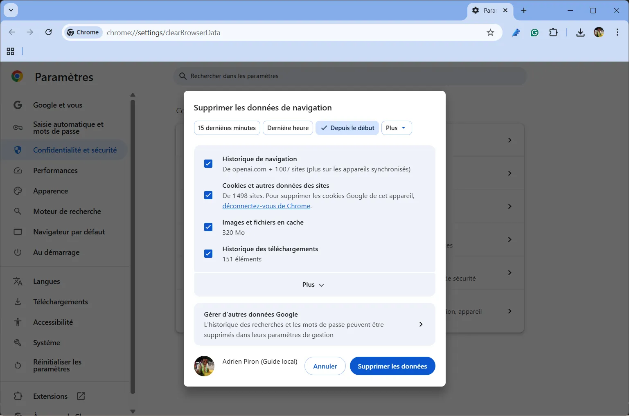Follow the déconnectez-vous de Chrome link
The image size is (629, 416).
click(x=266, y=206)
